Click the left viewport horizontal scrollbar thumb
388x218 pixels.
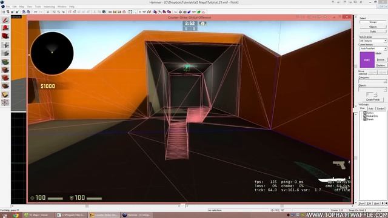coord(87,206)
